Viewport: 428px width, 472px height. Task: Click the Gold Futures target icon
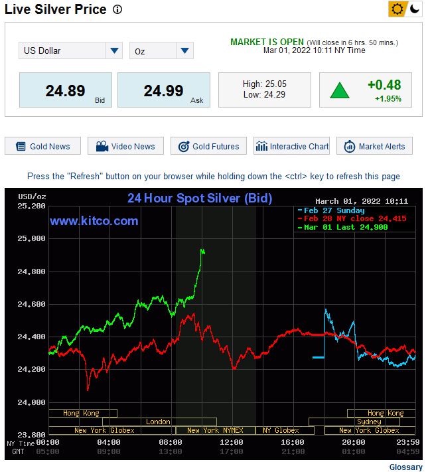[x=184, y=146]
